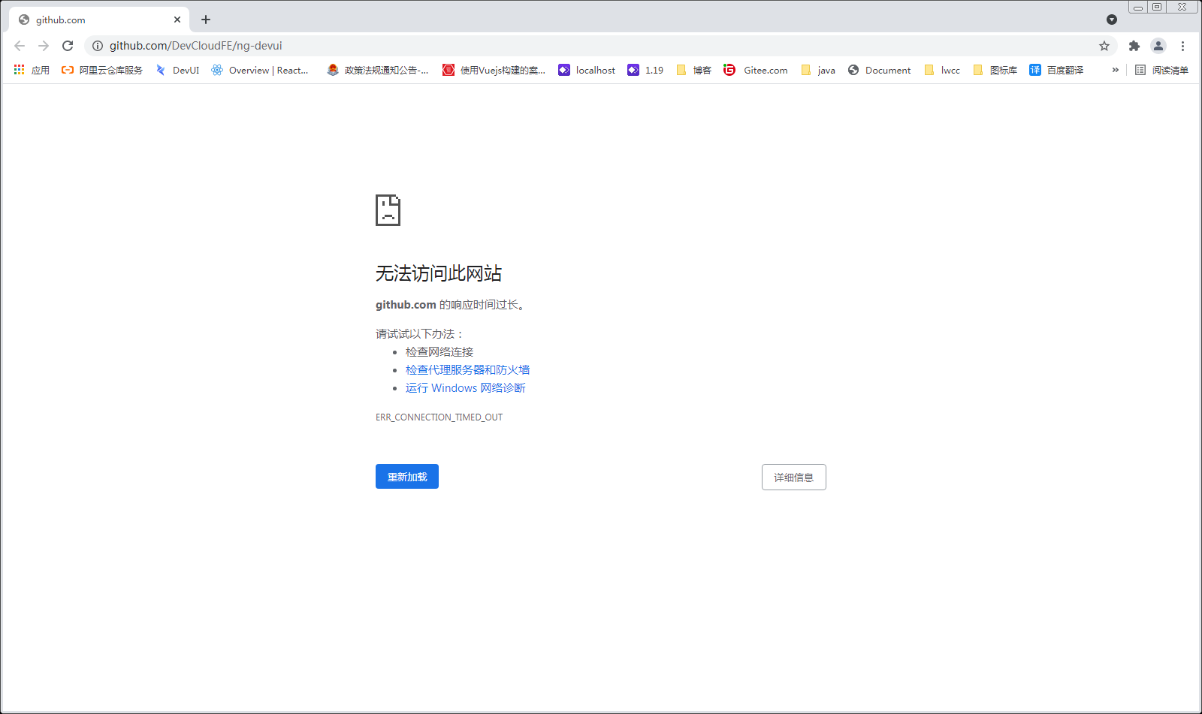Open the 1.19 bookmark
Image resolution: width=1202 pixels, height=714 pixels.
645,70
